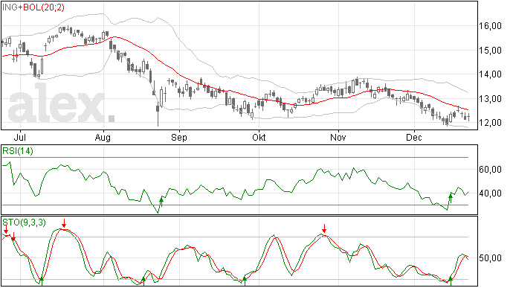Click the red stochastic sell arrow in mid July

[x=64, y=223]
